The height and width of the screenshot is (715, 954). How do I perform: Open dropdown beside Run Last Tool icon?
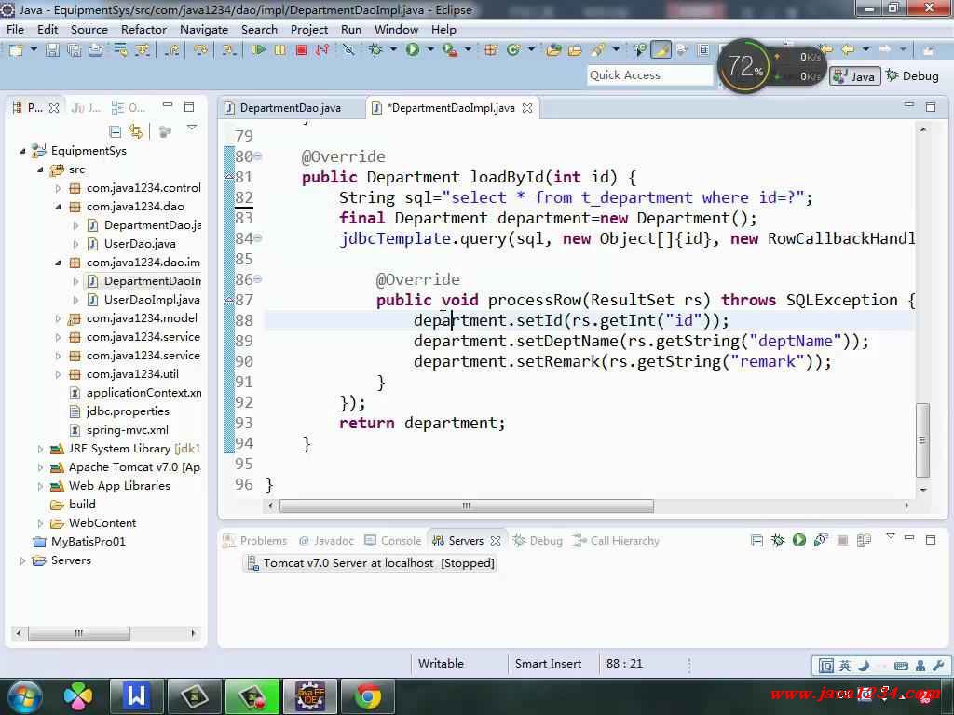point(468,50)
